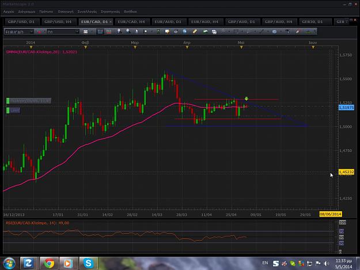Viewport: 360px width, 270px height.
Task: Click the green arrow marker on chart
Action: pos(247,98)
